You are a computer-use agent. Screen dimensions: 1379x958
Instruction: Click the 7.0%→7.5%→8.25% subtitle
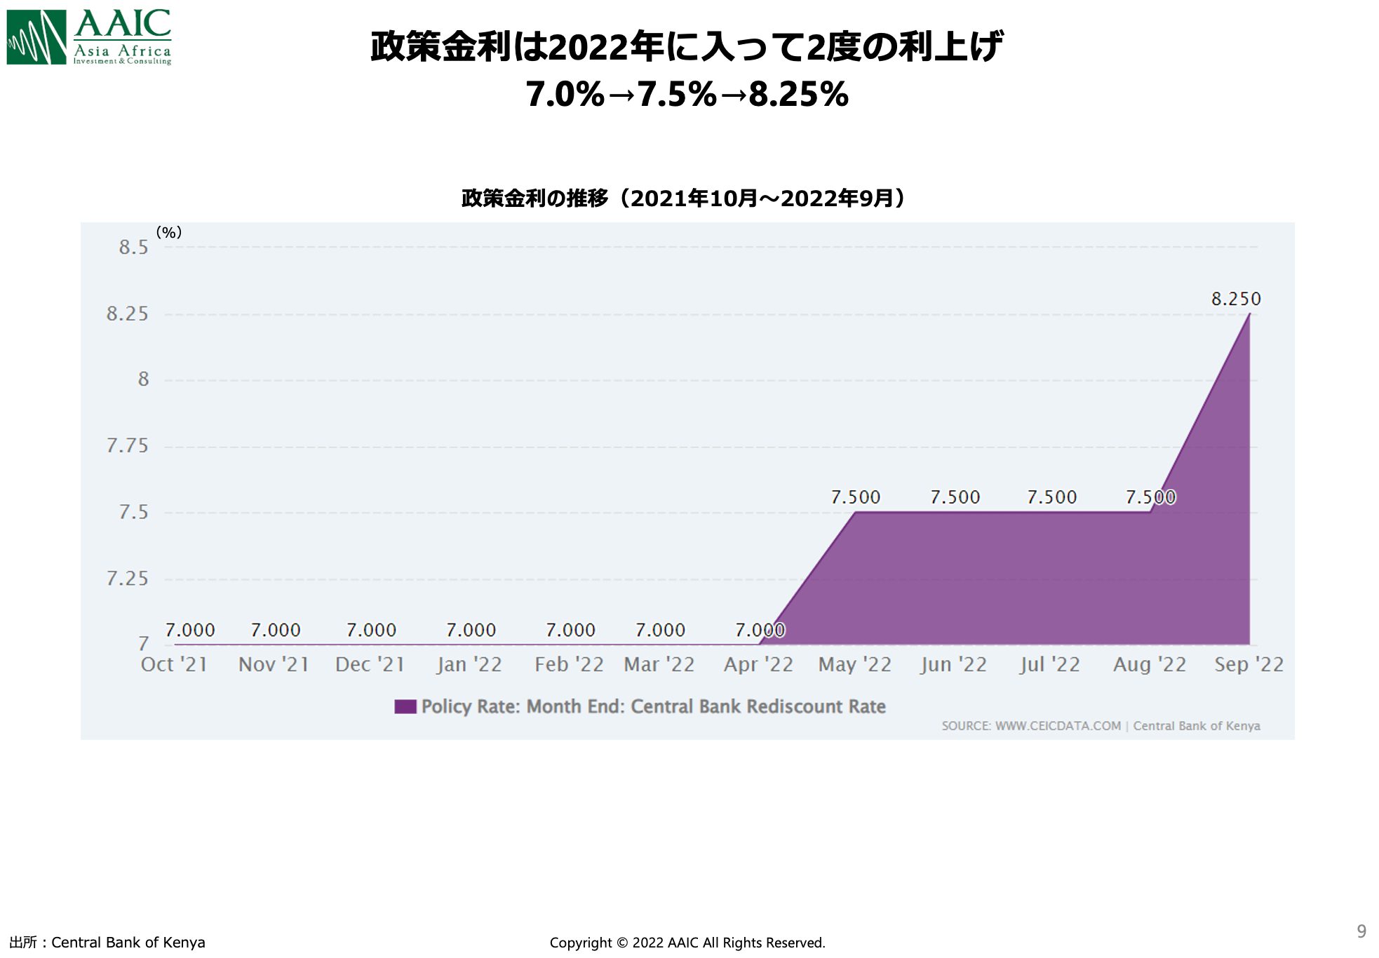coord(687,94)
